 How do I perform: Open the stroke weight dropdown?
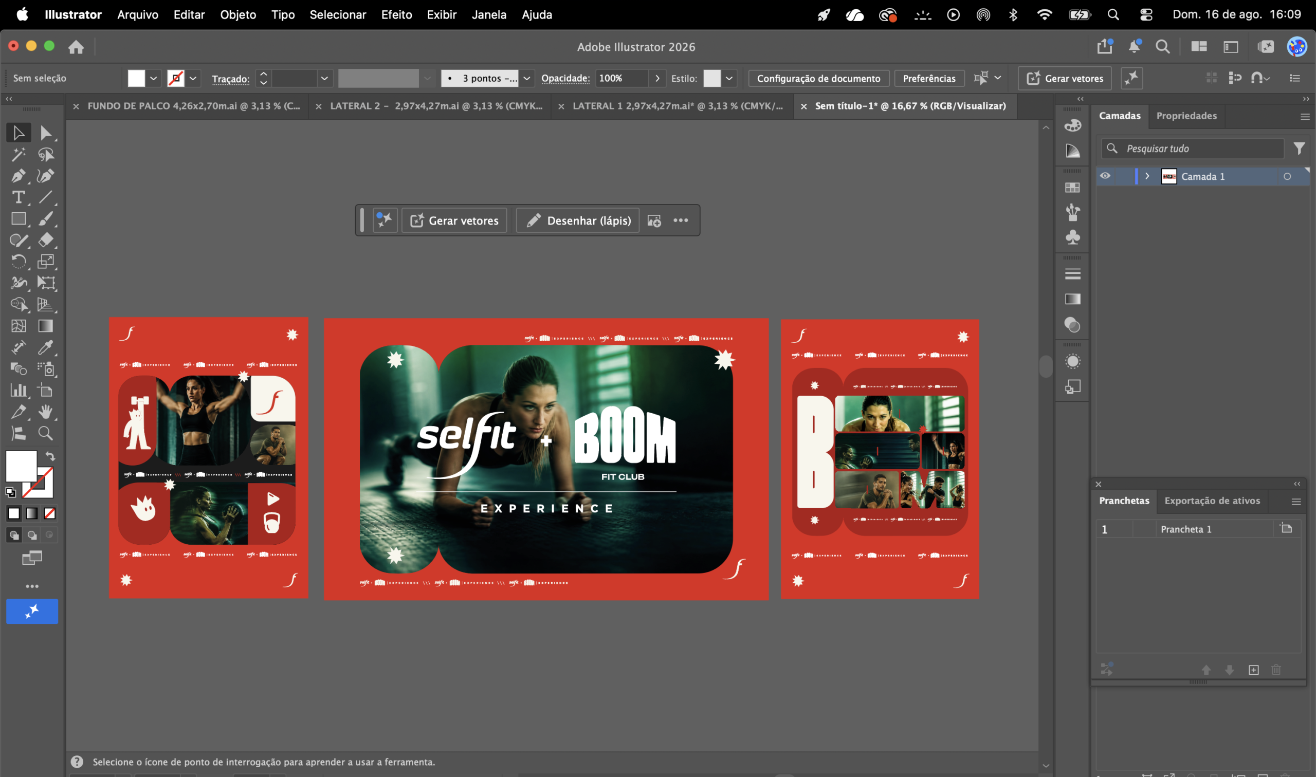point(325,79)
